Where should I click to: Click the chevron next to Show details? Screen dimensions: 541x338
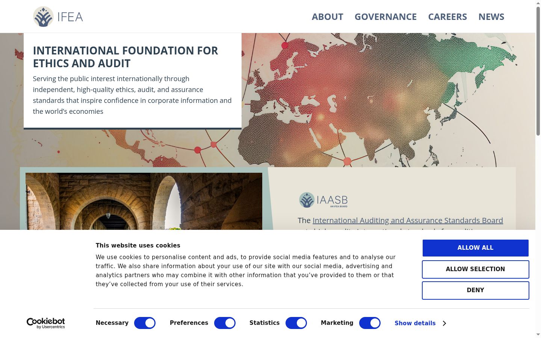(444, 323)
